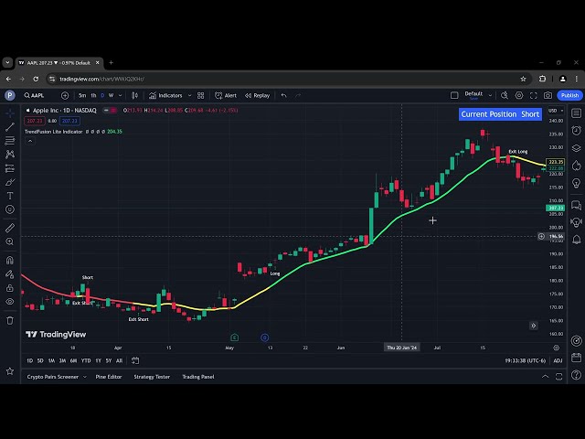This screenshot has height=439, width=585.
Task: Create an Alert
Action: [x=226, y=95]
